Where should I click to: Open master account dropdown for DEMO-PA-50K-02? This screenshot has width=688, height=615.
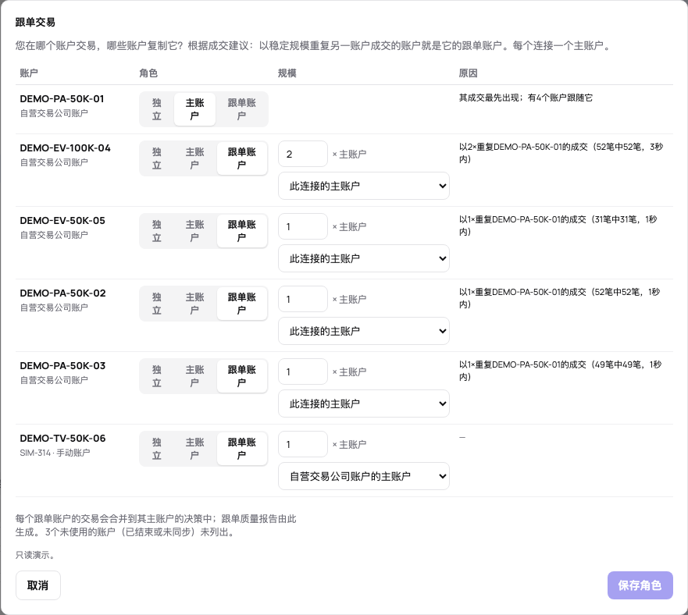coord(364,331)
